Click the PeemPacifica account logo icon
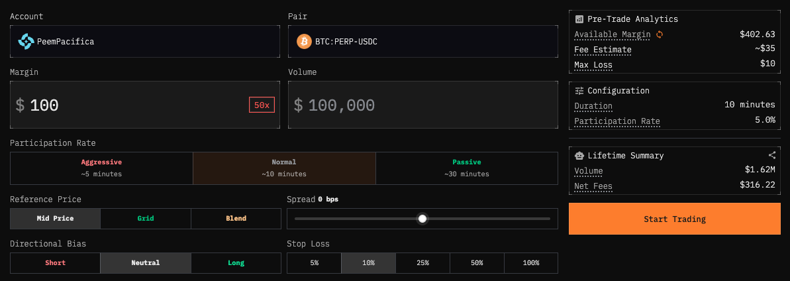Viewport: 790px width, 281px height. [26, 41]
